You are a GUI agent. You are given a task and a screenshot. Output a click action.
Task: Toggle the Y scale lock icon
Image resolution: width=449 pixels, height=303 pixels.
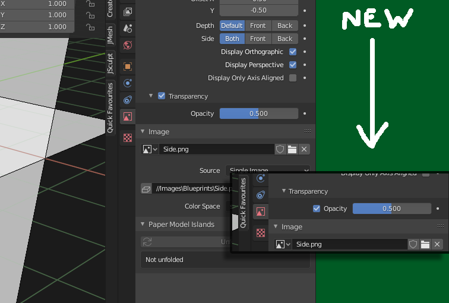click(x=90, y=15)
